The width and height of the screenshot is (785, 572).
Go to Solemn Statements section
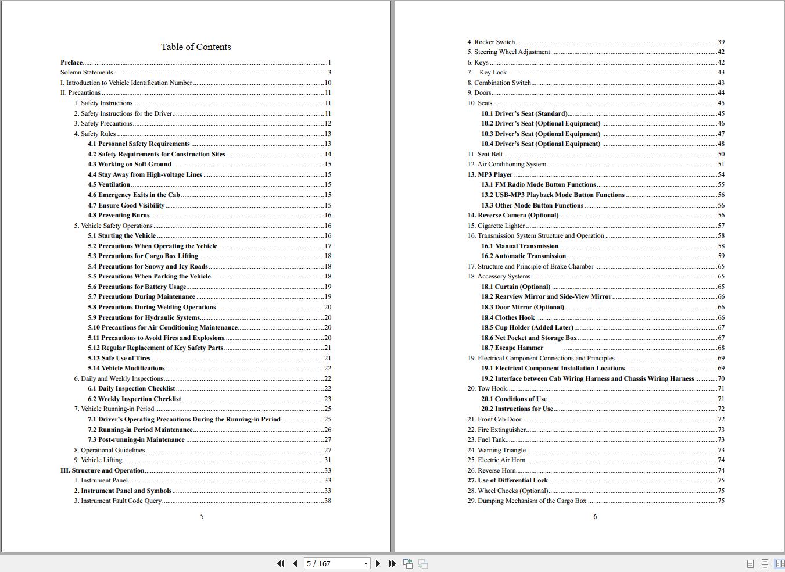85,72
